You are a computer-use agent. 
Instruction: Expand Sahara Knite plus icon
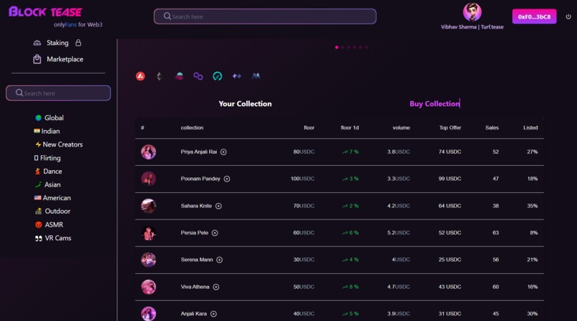tap(218, 206)
